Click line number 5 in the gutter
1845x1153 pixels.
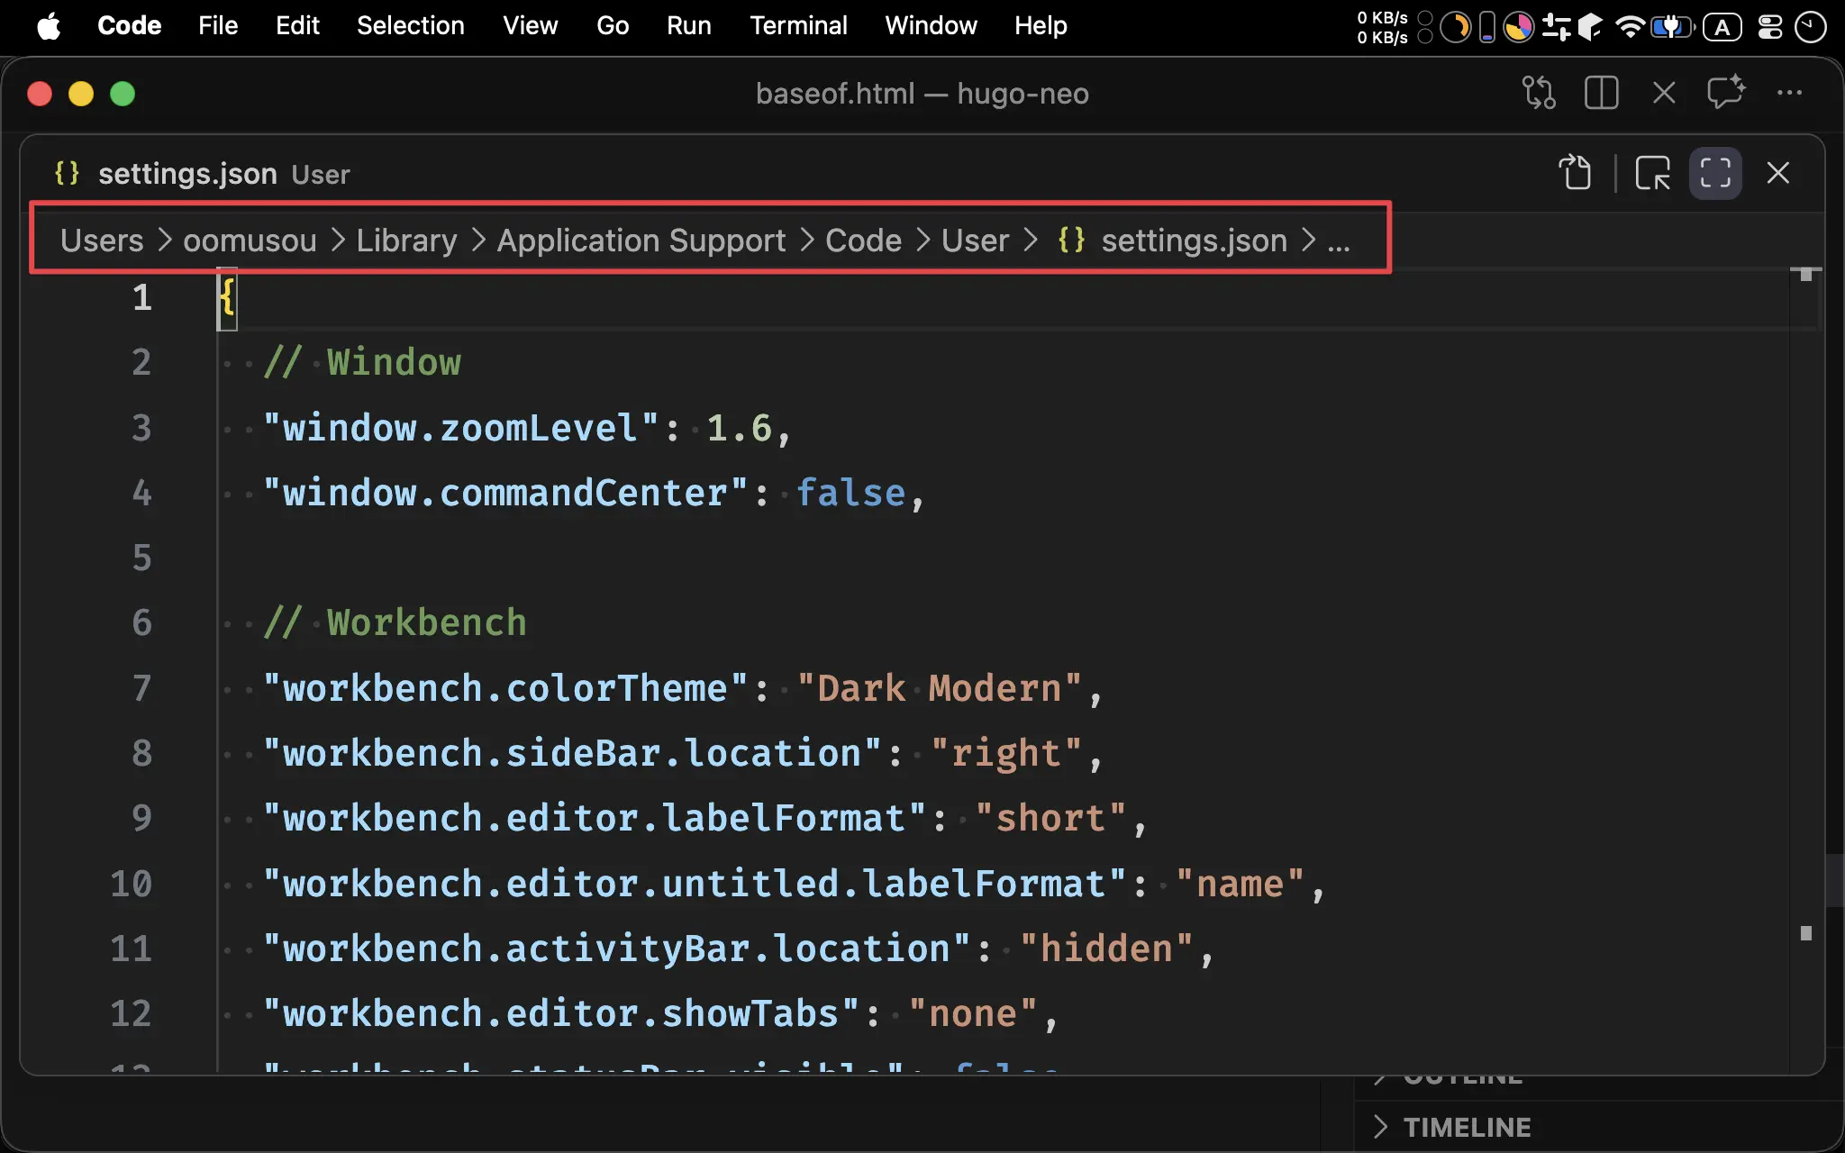[141, 558]
